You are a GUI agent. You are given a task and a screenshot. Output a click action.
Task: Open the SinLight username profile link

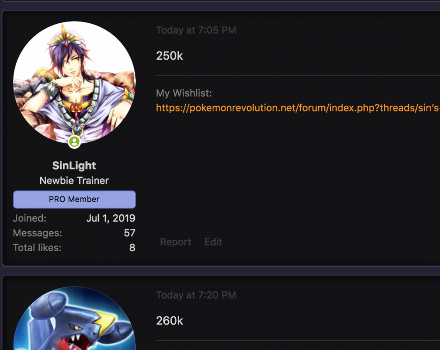point(74,166)
